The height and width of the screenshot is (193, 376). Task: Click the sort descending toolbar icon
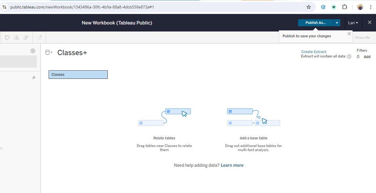click(x=26, y=37)
